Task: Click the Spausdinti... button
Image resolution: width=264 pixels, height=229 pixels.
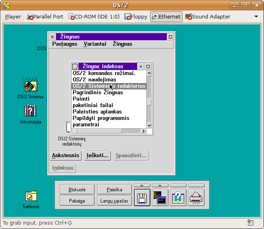Action: coord(131,156)
